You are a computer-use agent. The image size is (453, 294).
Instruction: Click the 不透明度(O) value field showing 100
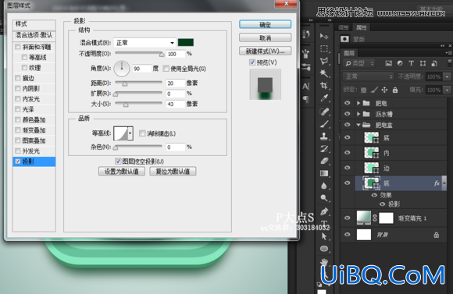pos(176,54)
